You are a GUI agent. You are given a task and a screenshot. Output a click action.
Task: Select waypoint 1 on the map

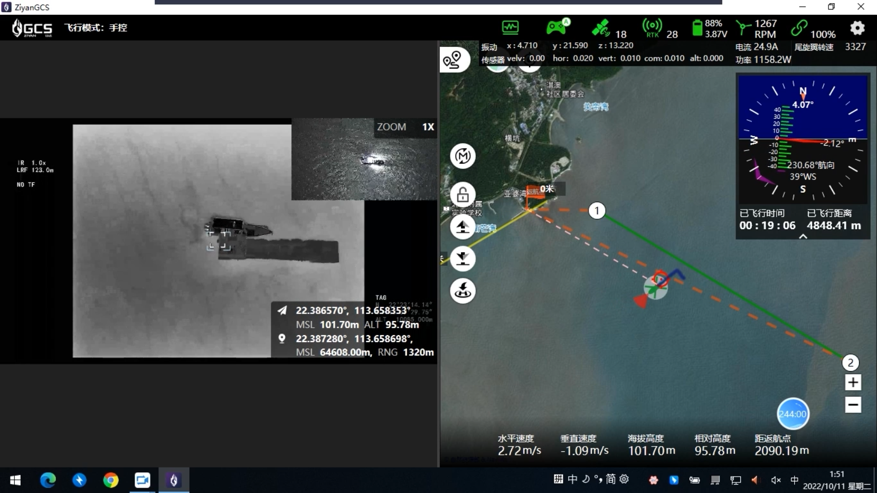tap(597, 211)
